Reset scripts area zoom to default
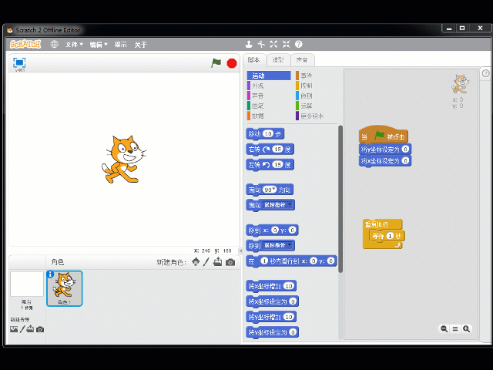Viewport: 493px width, 370px height. pyautogui.click(x=455, y=329)
